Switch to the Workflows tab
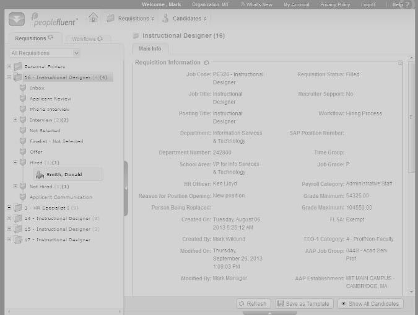 (87, 39)
